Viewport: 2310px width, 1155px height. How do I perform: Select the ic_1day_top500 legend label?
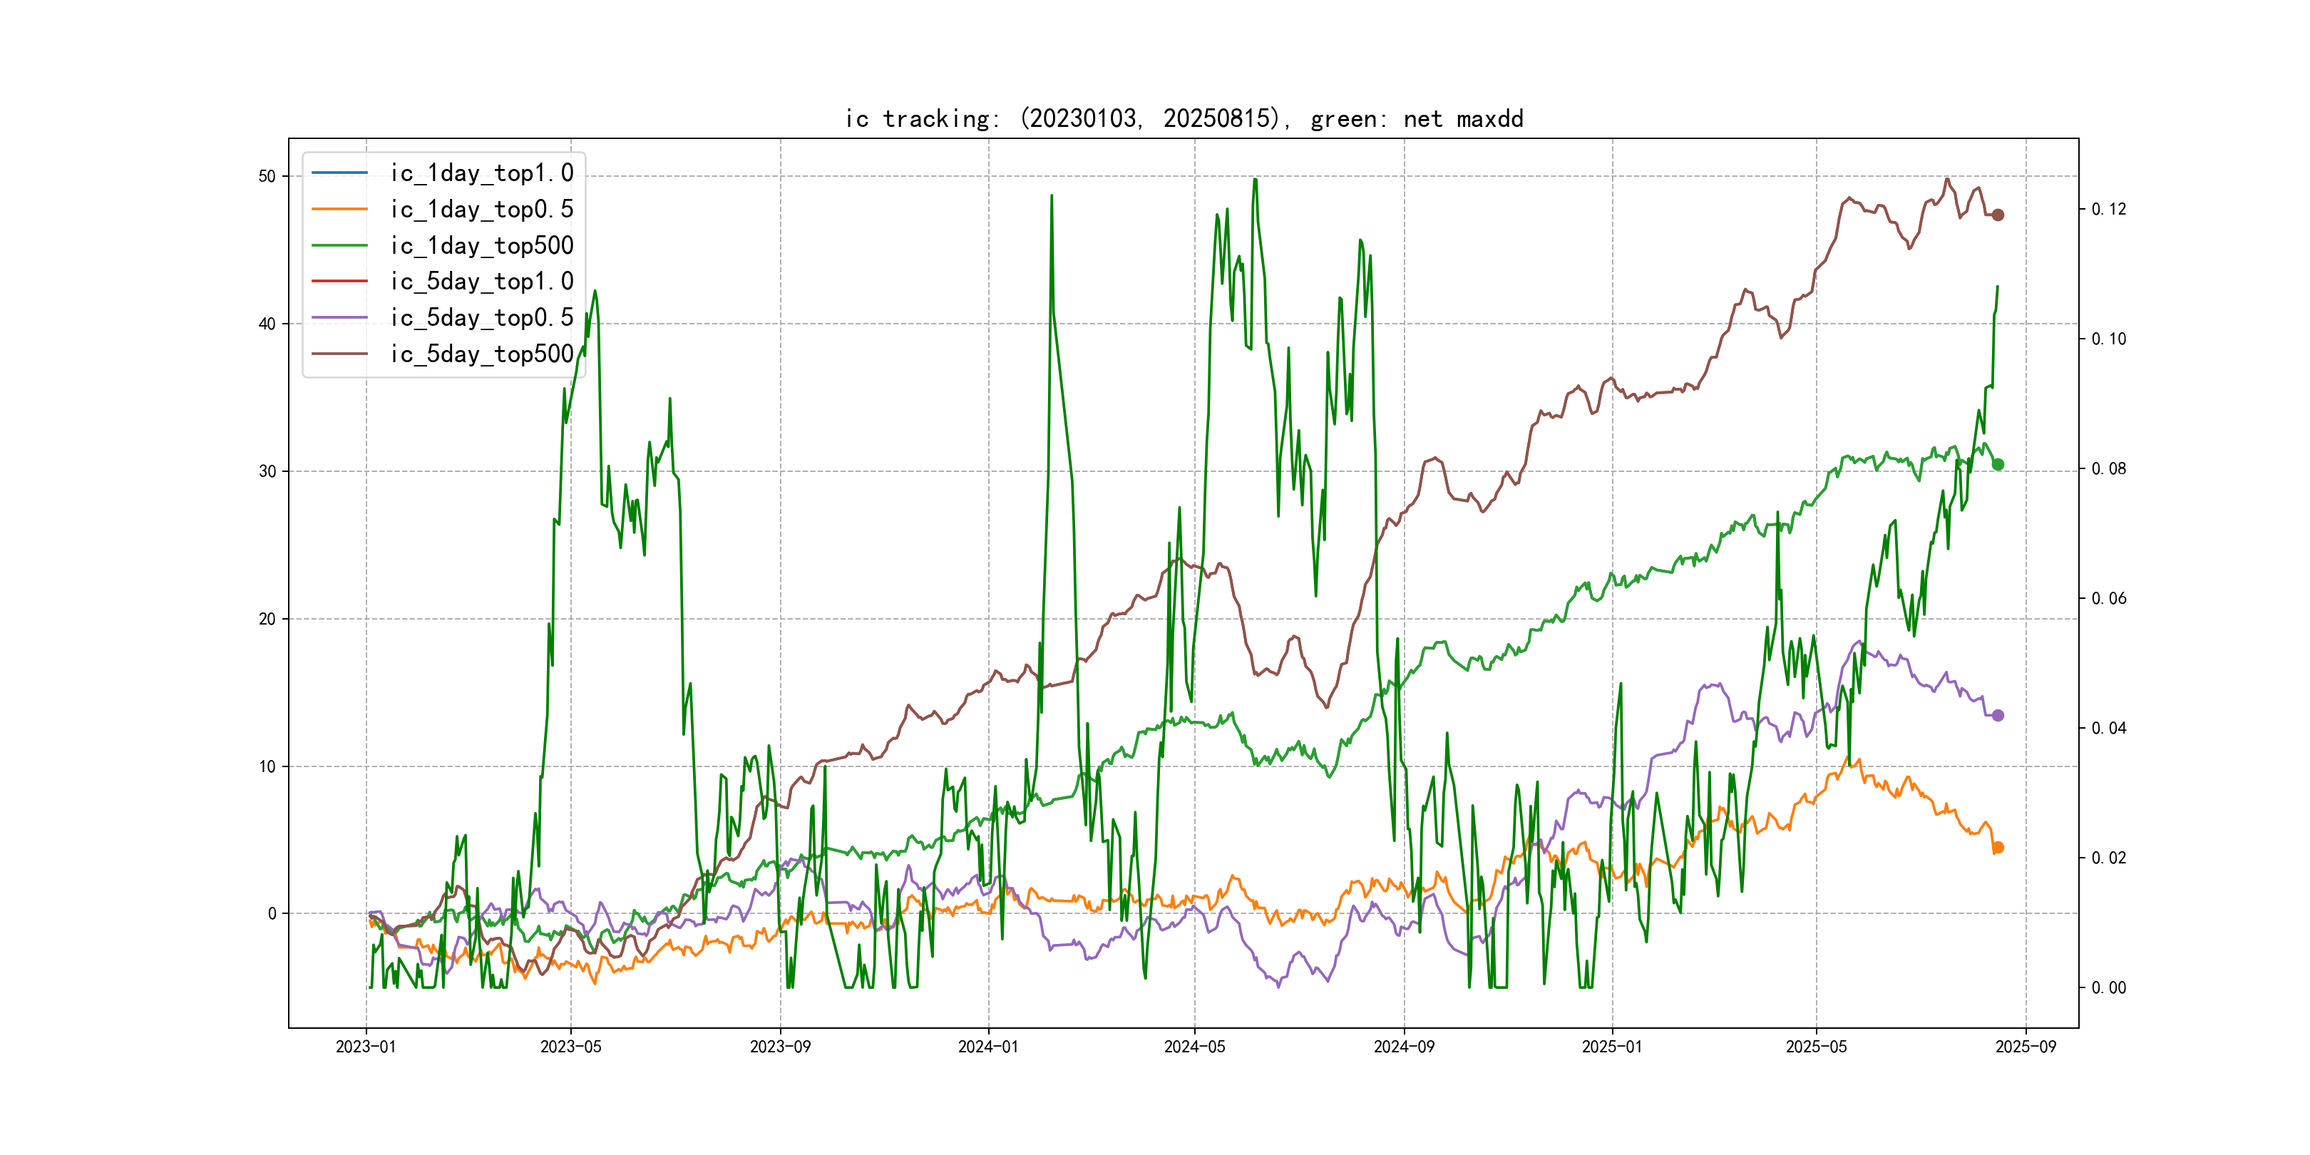481,246
